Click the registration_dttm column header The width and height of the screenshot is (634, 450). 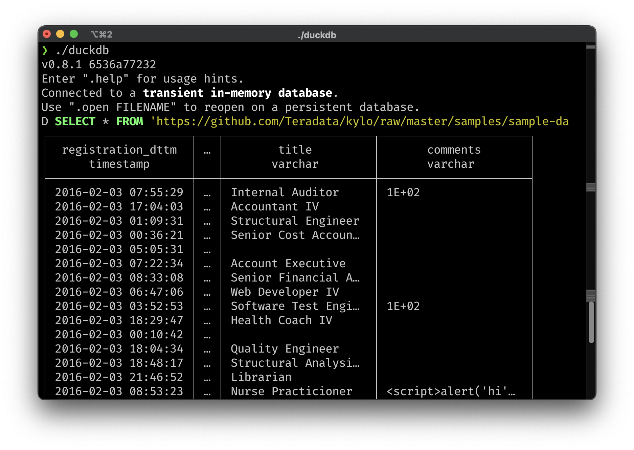(x=119, y=150)
